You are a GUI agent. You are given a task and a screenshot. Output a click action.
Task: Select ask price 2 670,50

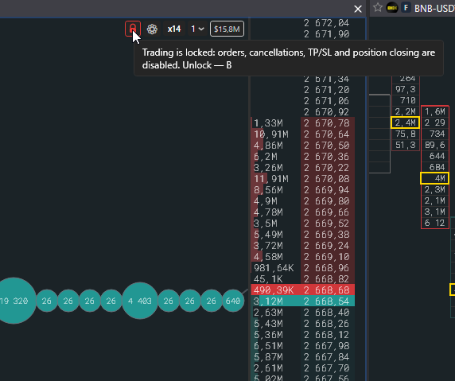click(x=327, y=146)
